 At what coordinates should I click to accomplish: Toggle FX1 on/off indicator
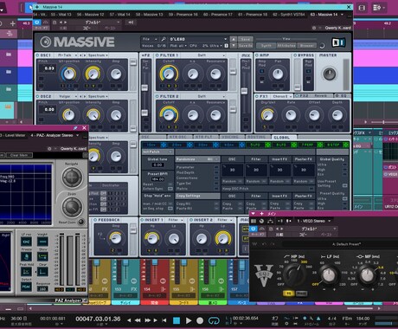pos(257,96)
